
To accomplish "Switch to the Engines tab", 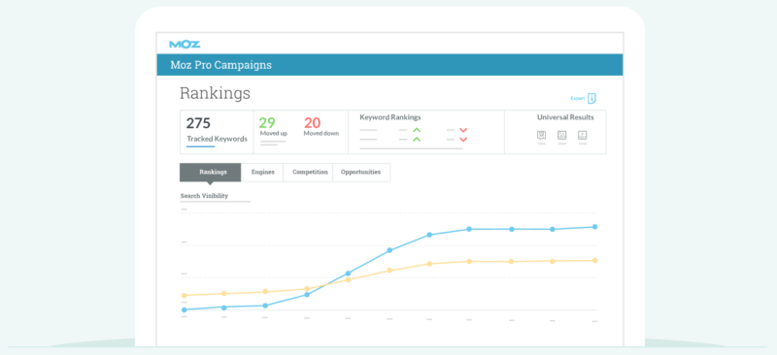I will coord(262,173).
